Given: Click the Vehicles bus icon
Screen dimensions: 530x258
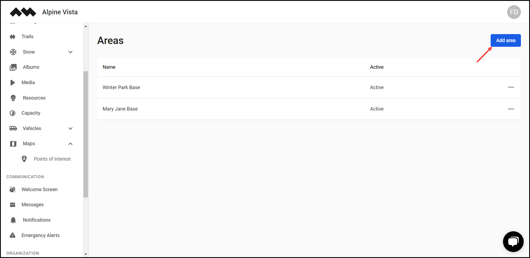Looking at the screenshot, I should (13, 128).
